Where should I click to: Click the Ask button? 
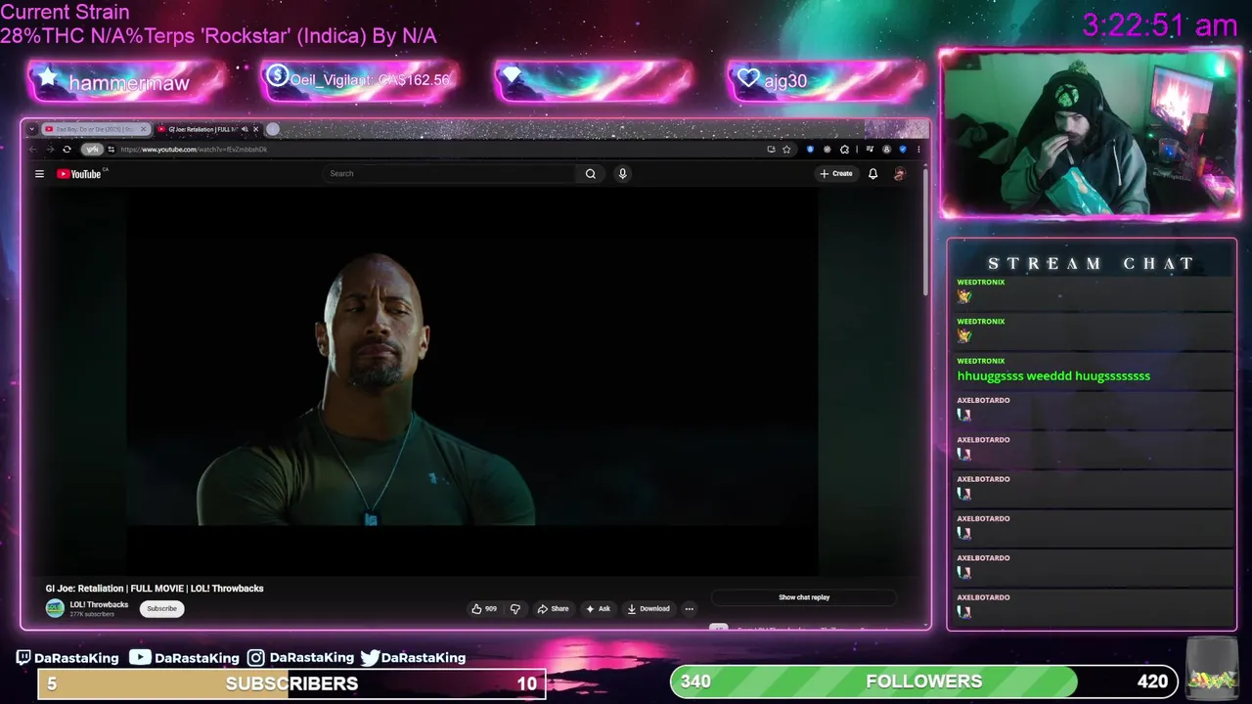coord(598,608)
